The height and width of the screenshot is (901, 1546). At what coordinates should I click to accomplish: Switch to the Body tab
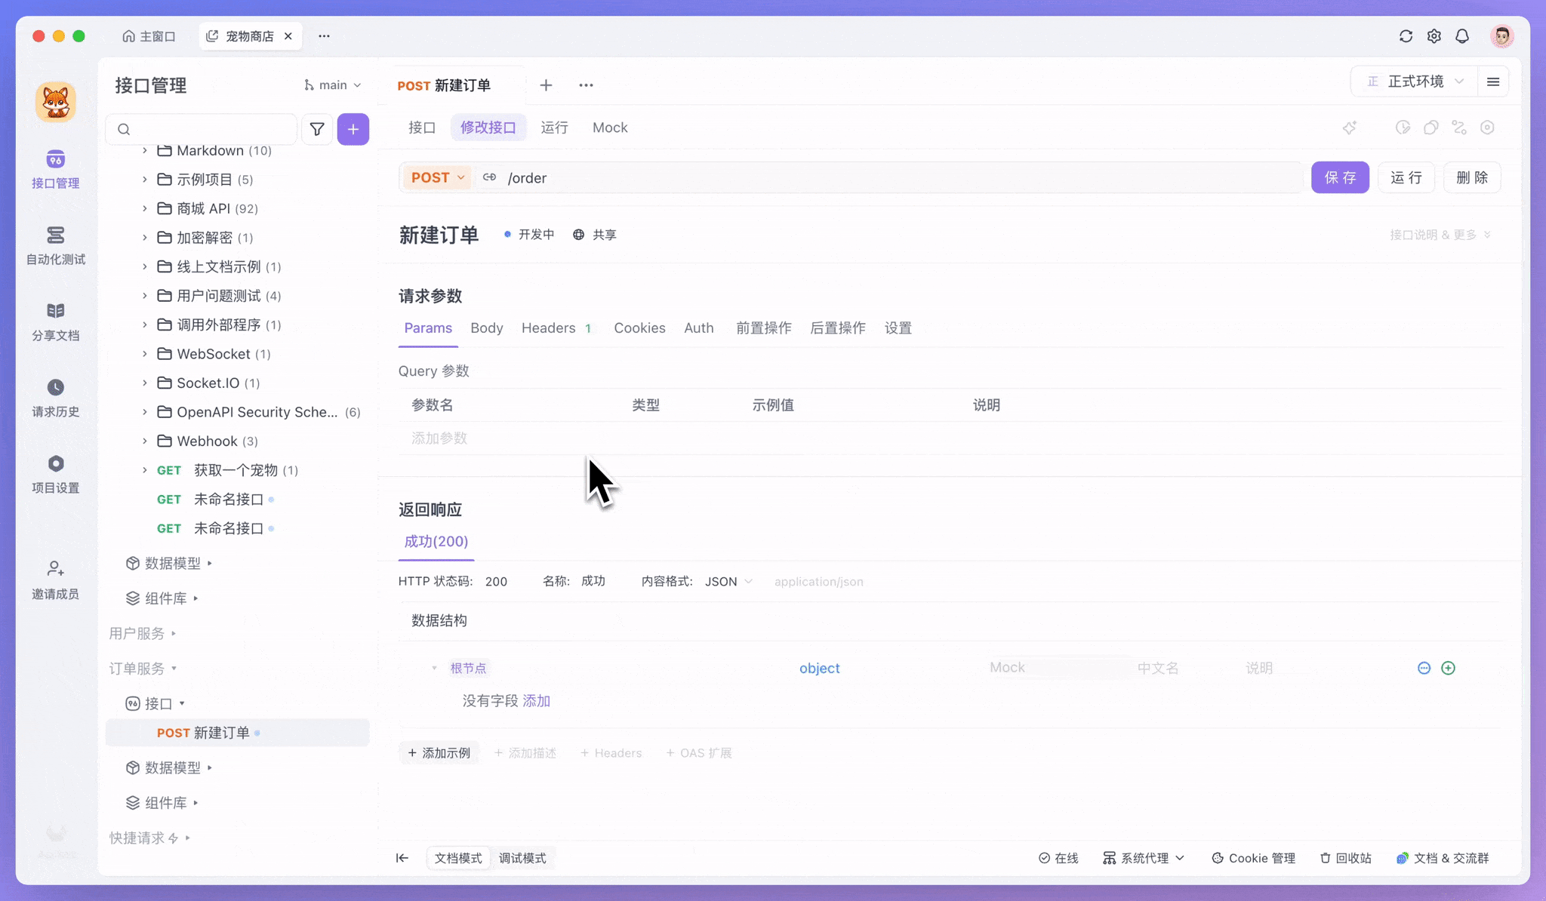[486, 327]
